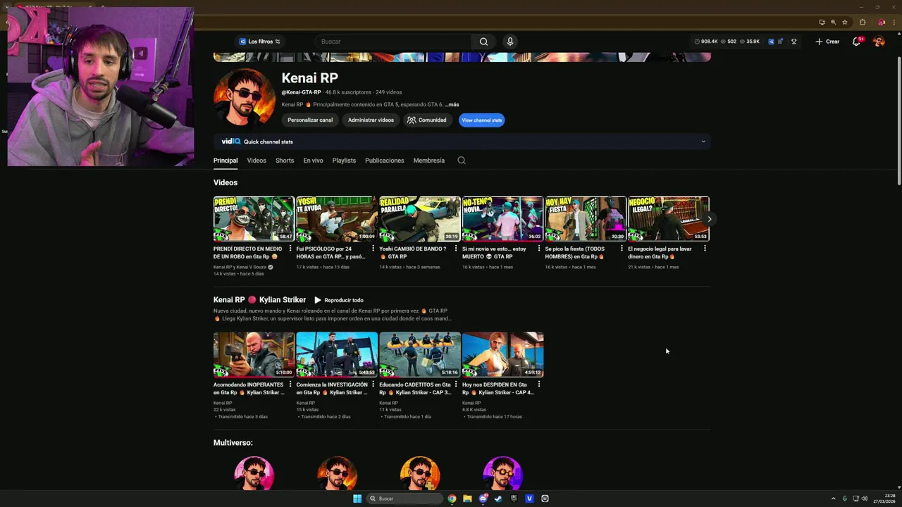Image resolution: width=902 pixels, height=507 pixels.
Task: Switch to the Publicaciones tab
Action: (384, 161)
